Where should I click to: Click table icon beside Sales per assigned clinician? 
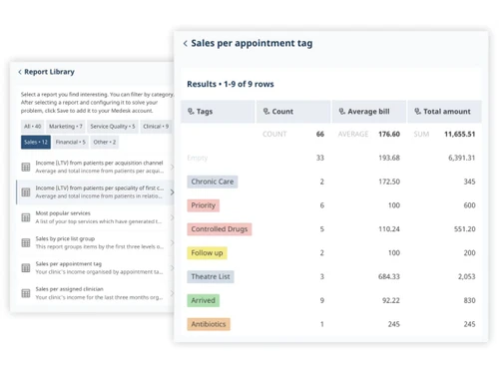[26, 293]
